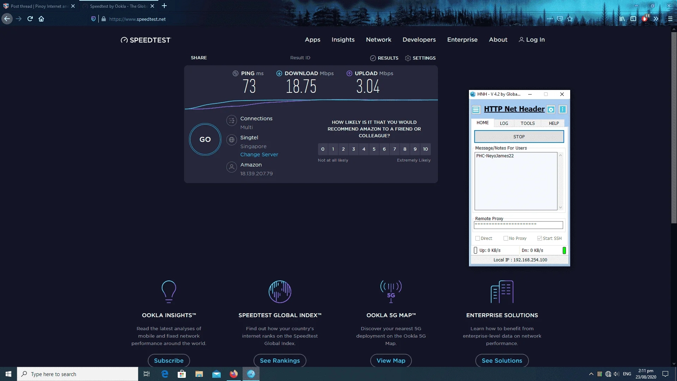Click the browser forward arrow
The height and width of the screenshot is (381, 677).
coord(19,19)
